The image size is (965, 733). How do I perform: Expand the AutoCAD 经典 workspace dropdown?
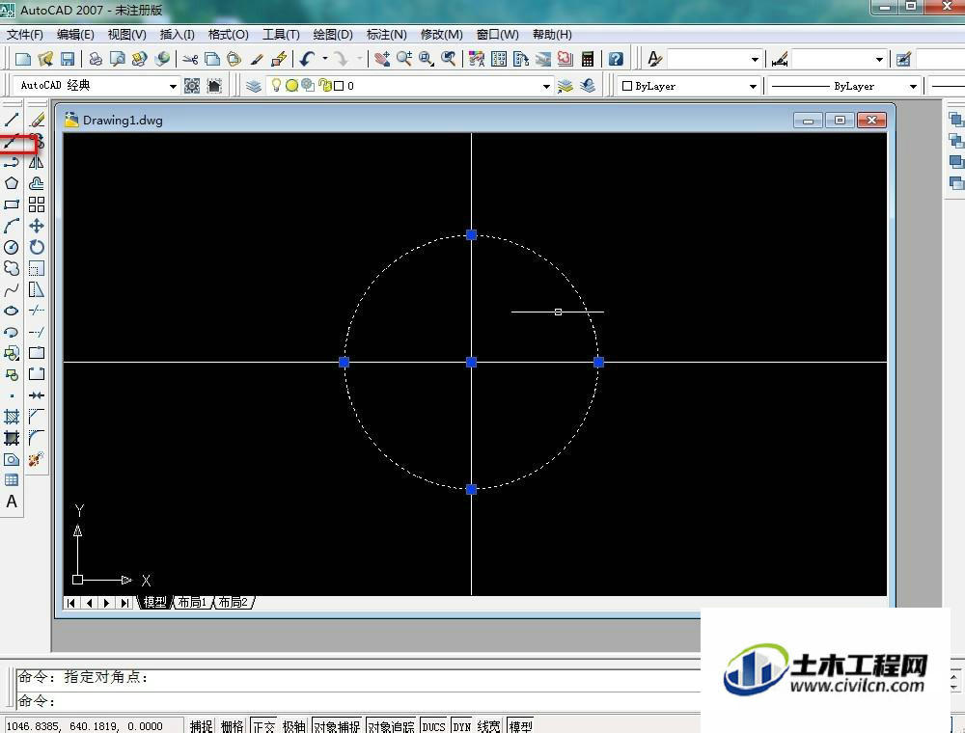coord(173,86)
